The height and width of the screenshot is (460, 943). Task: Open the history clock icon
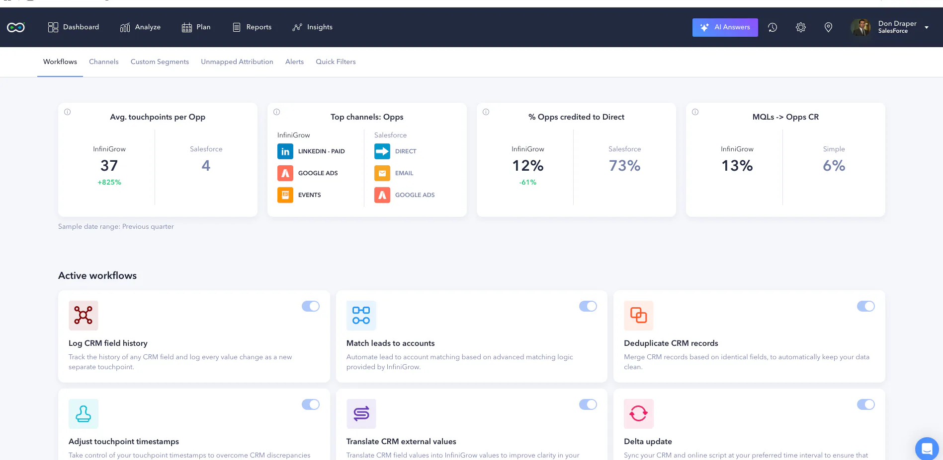(772, 27)
